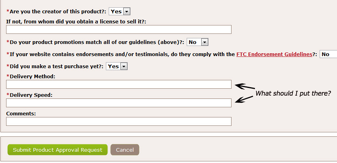Expand the test purchase dropdown

tap(117, 66)
